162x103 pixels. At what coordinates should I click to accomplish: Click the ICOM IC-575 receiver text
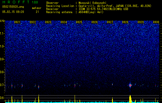click(103, 9)
